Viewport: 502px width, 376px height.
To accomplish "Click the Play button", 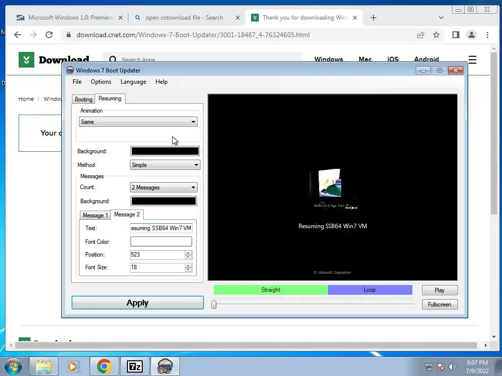I will pos(440,290).
